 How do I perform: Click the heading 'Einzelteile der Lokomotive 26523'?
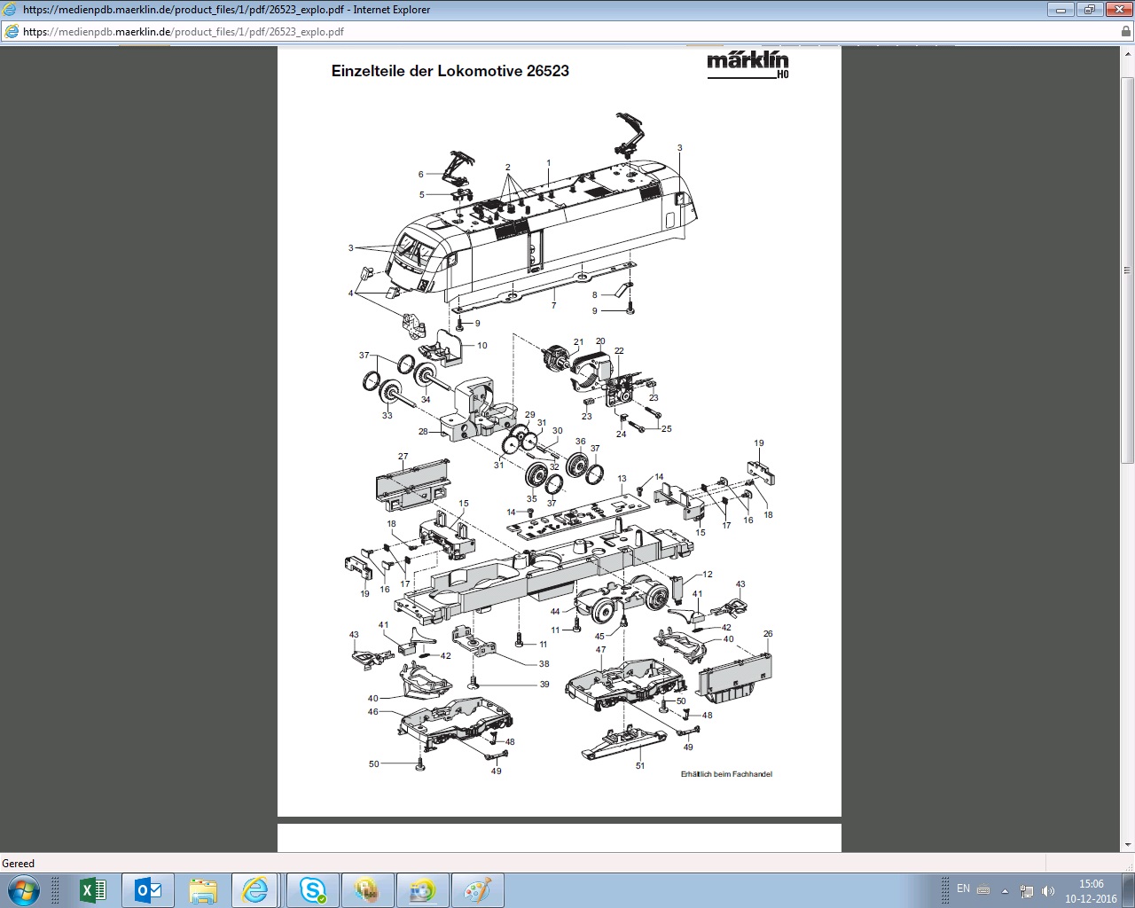point(450,71)
